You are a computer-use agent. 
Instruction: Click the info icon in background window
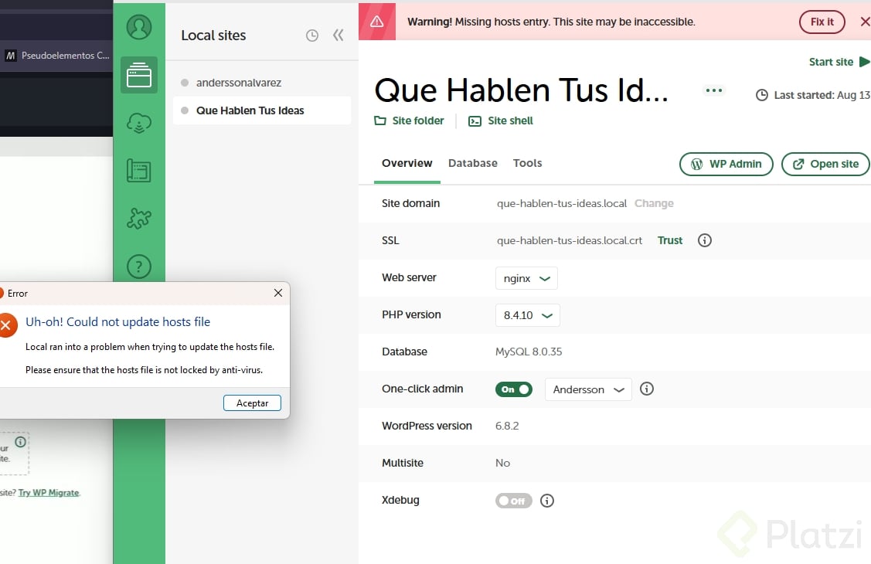[x=21, y=442]
